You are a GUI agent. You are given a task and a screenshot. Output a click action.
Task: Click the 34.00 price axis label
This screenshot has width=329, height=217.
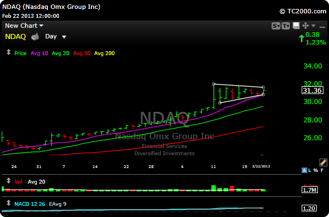click(x=313, y=66)
